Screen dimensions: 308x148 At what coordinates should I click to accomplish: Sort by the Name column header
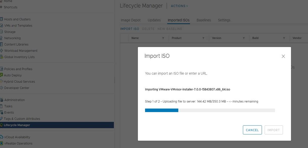[135, 38]
